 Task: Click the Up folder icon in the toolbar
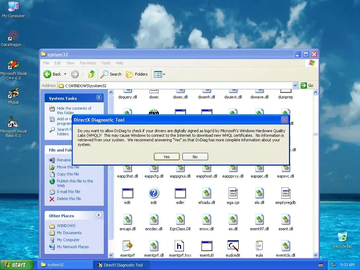click(x=92, y=74)
